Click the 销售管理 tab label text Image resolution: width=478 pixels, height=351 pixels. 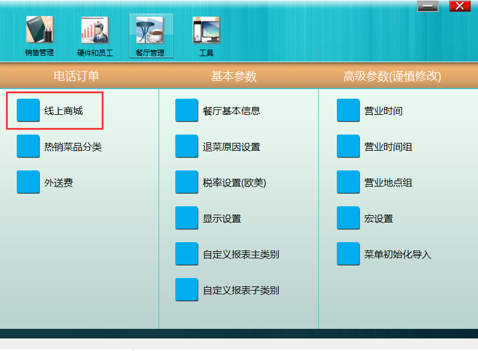point(39,53)
